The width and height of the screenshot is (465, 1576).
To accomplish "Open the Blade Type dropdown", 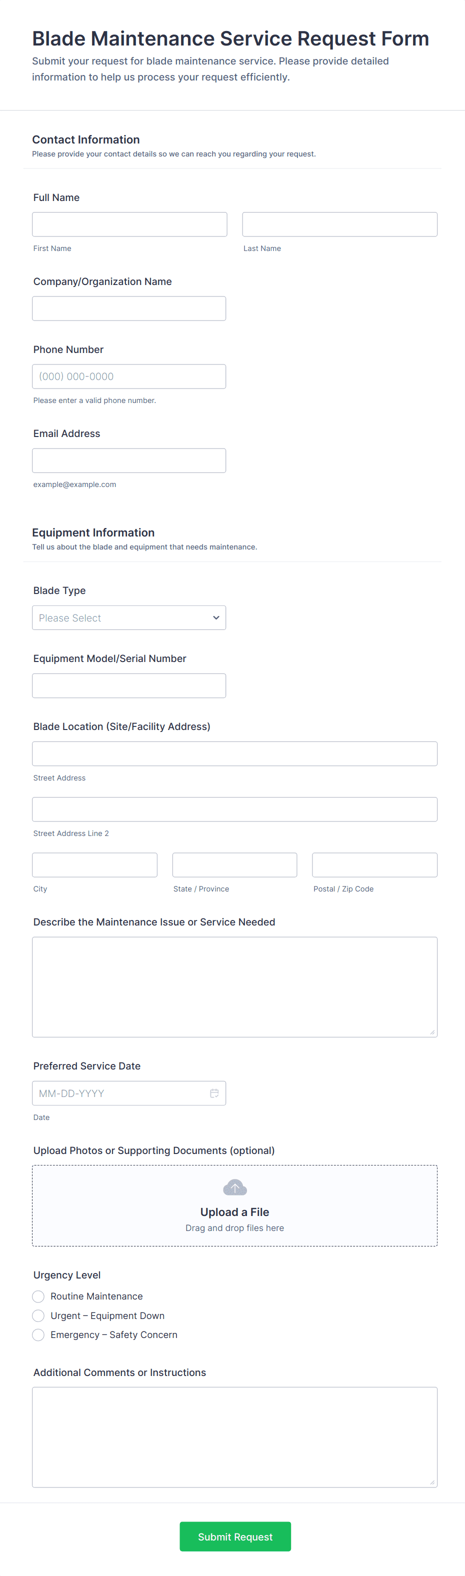I will pos(129,617).
